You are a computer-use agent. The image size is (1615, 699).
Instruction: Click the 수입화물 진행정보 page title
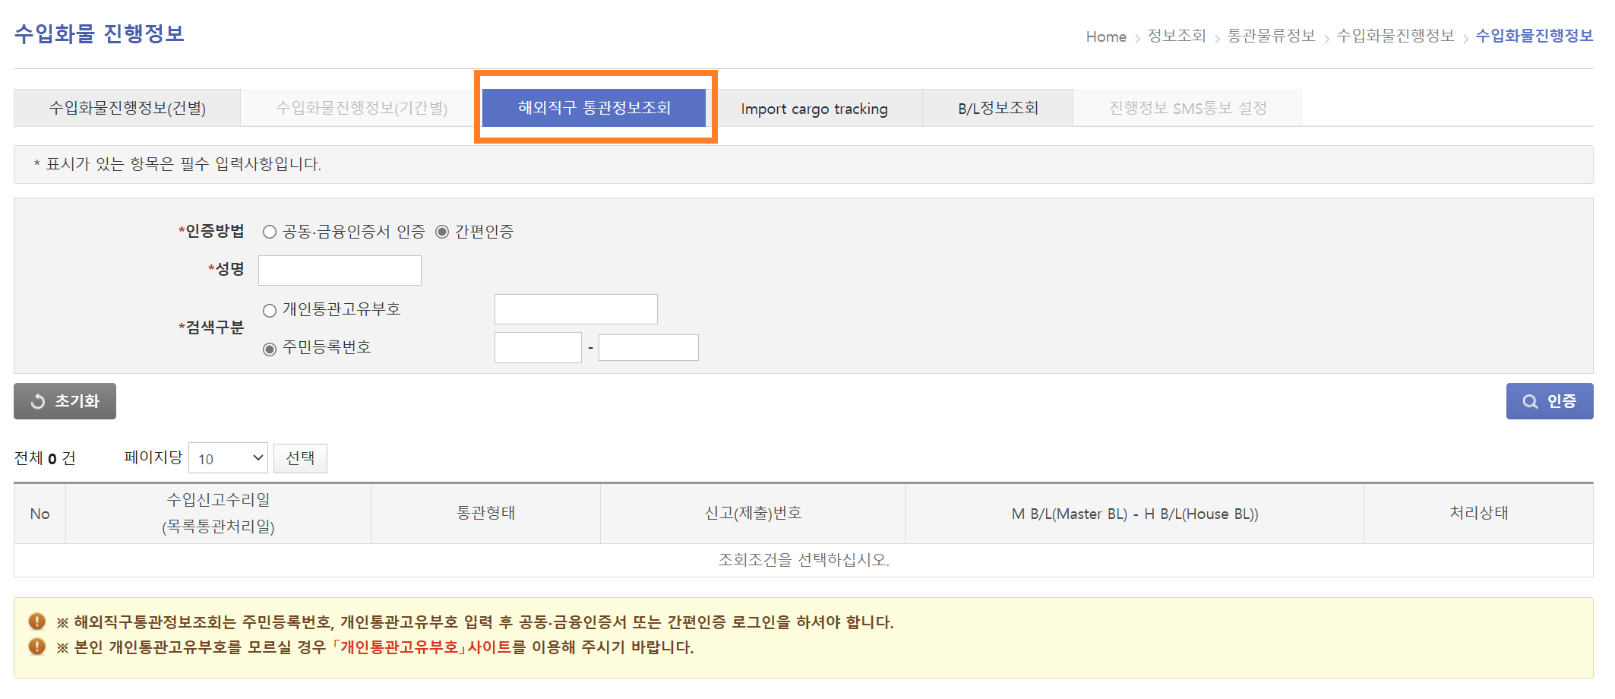point(100,34)
